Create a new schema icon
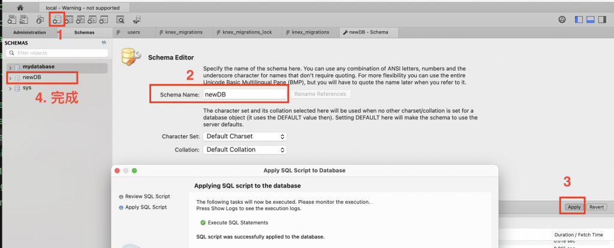The height and width of the screenshot is (248, 614). click(58, 19)
